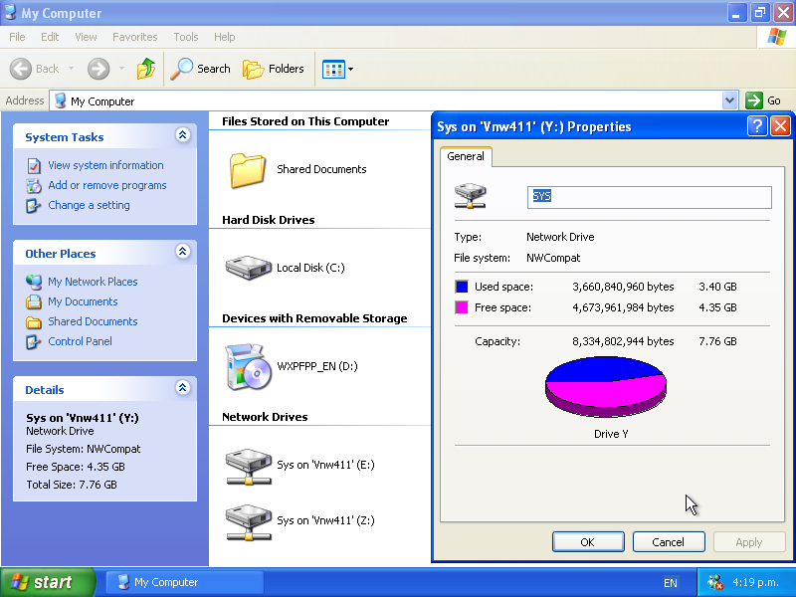Image resolution: width=796 pixels, height=597 pixels.
Task: Click the Views grid icon
Action: pyautogui.click(x=333, y=69)
